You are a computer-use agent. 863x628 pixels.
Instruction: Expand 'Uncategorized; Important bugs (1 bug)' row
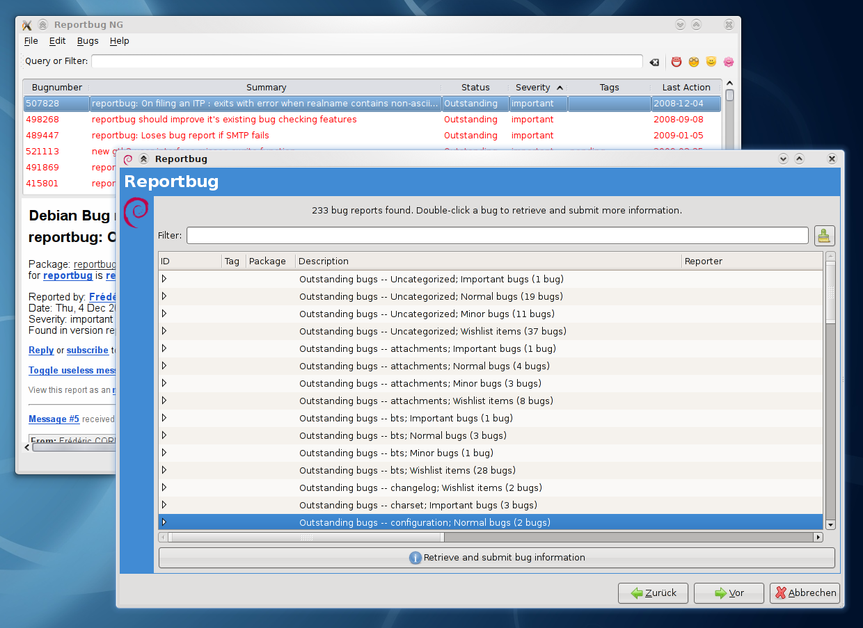tap(164, 279)
